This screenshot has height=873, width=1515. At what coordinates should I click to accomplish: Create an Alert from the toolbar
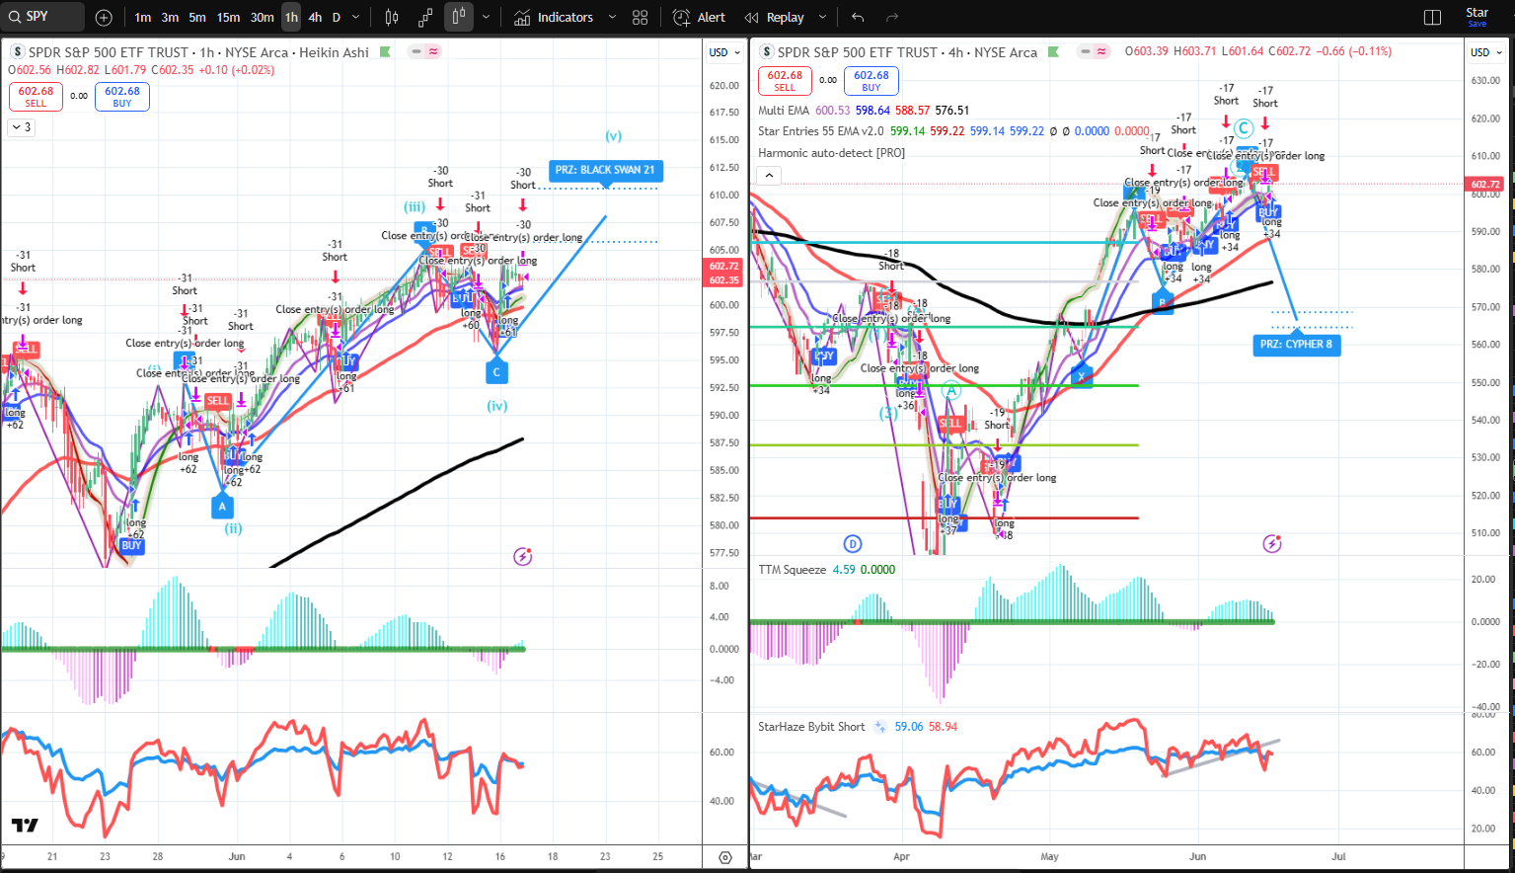tap(699, 18)
